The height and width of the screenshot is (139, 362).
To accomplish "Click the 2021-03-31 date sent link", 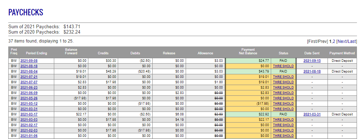I will coord(312,114).
